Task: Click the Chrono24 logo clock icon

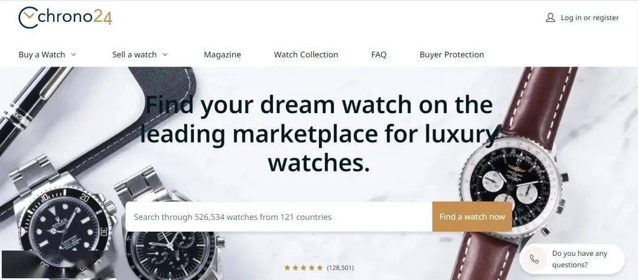Action: click(x=28, y=18)
